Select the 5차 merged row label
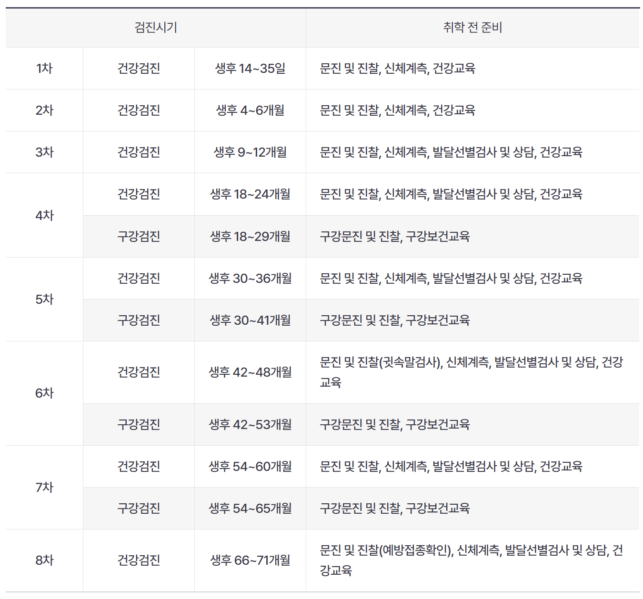The width and height of the screenshot is (643, 599). (x=44, y=299)
